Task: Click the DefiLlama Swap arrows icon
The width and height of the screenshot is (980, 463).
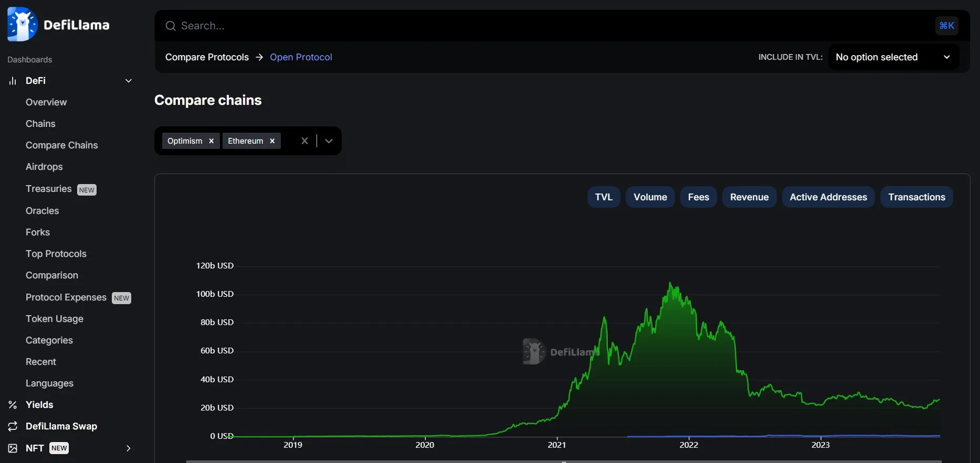Action: (x=13, y=426)
